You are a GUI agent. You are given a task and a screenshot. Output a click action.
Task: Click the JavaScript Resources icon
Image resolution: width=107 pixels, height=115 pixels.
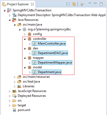coord(14,91)
